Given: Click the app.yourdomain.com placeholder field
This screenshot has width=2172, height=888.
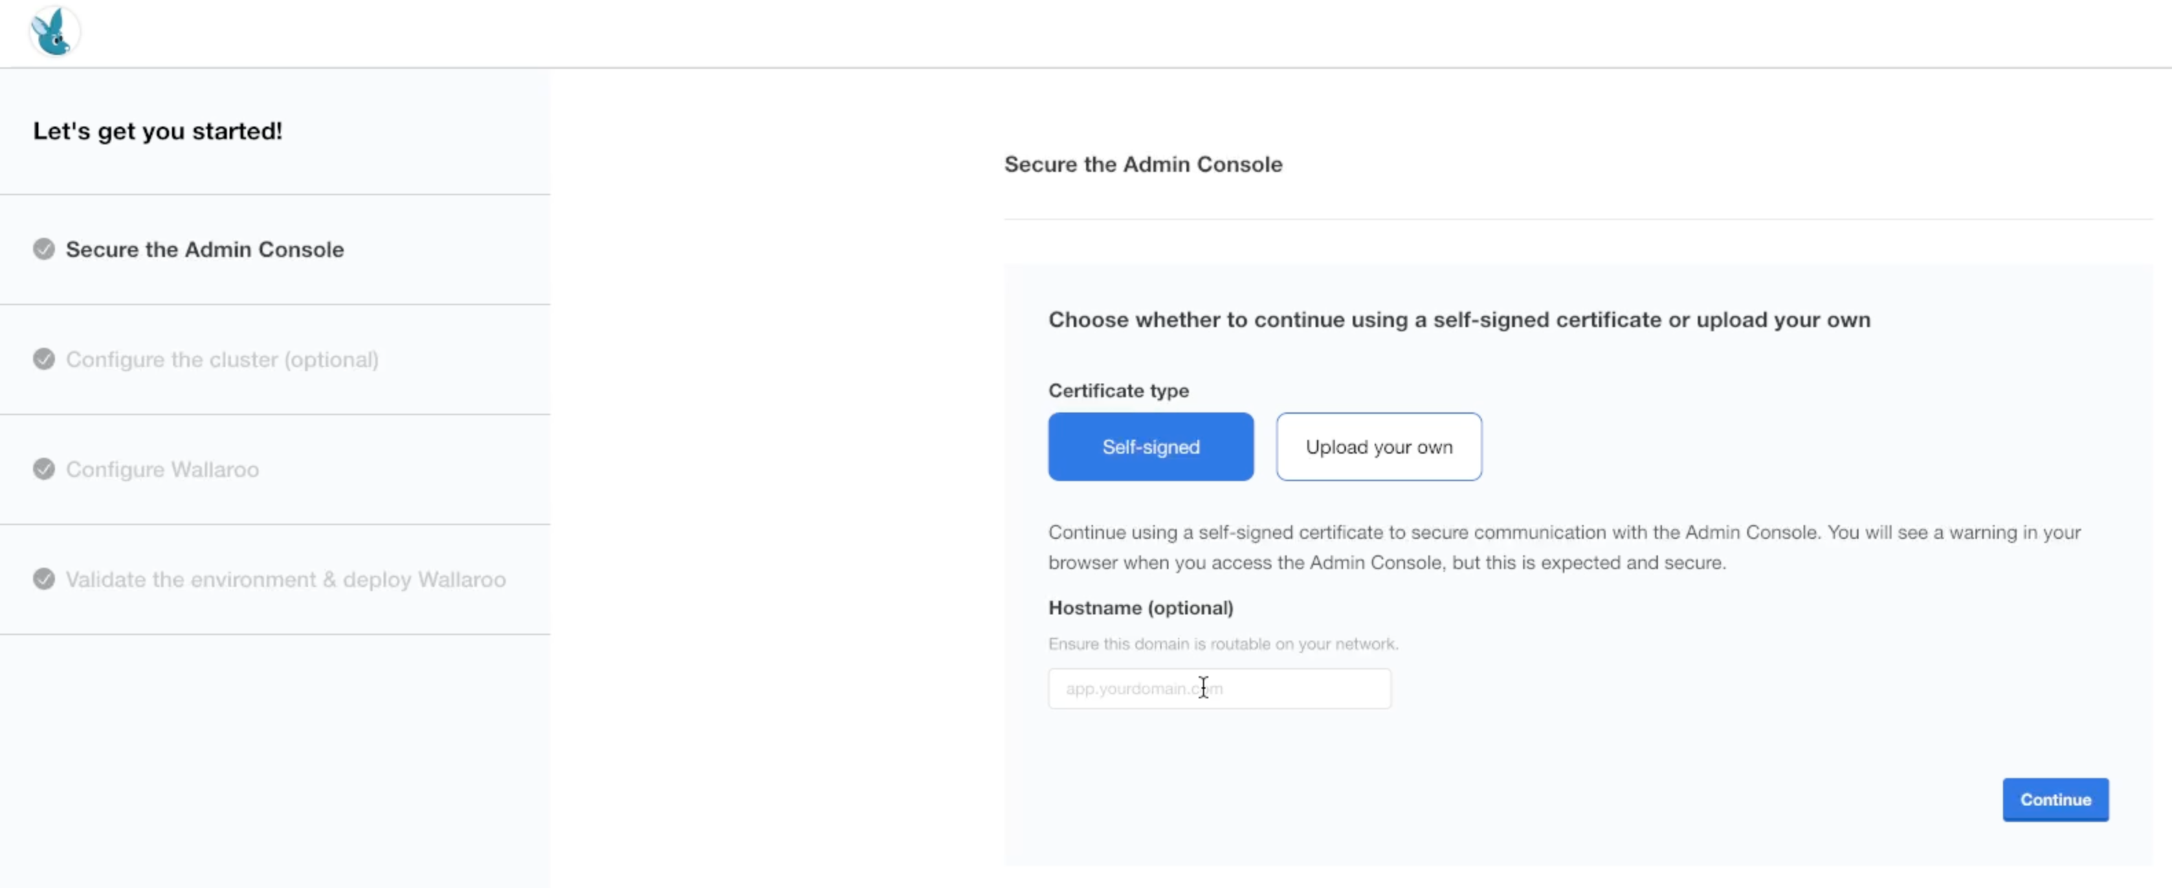Looking at the screenshot, I should 1219,687.
